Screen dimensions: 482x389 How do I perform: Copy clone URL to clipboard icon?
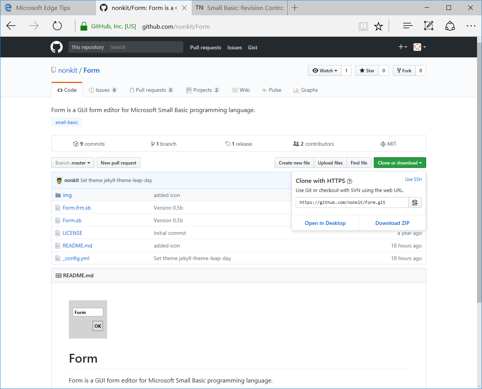pyautogui.click(x=415, y=203)
